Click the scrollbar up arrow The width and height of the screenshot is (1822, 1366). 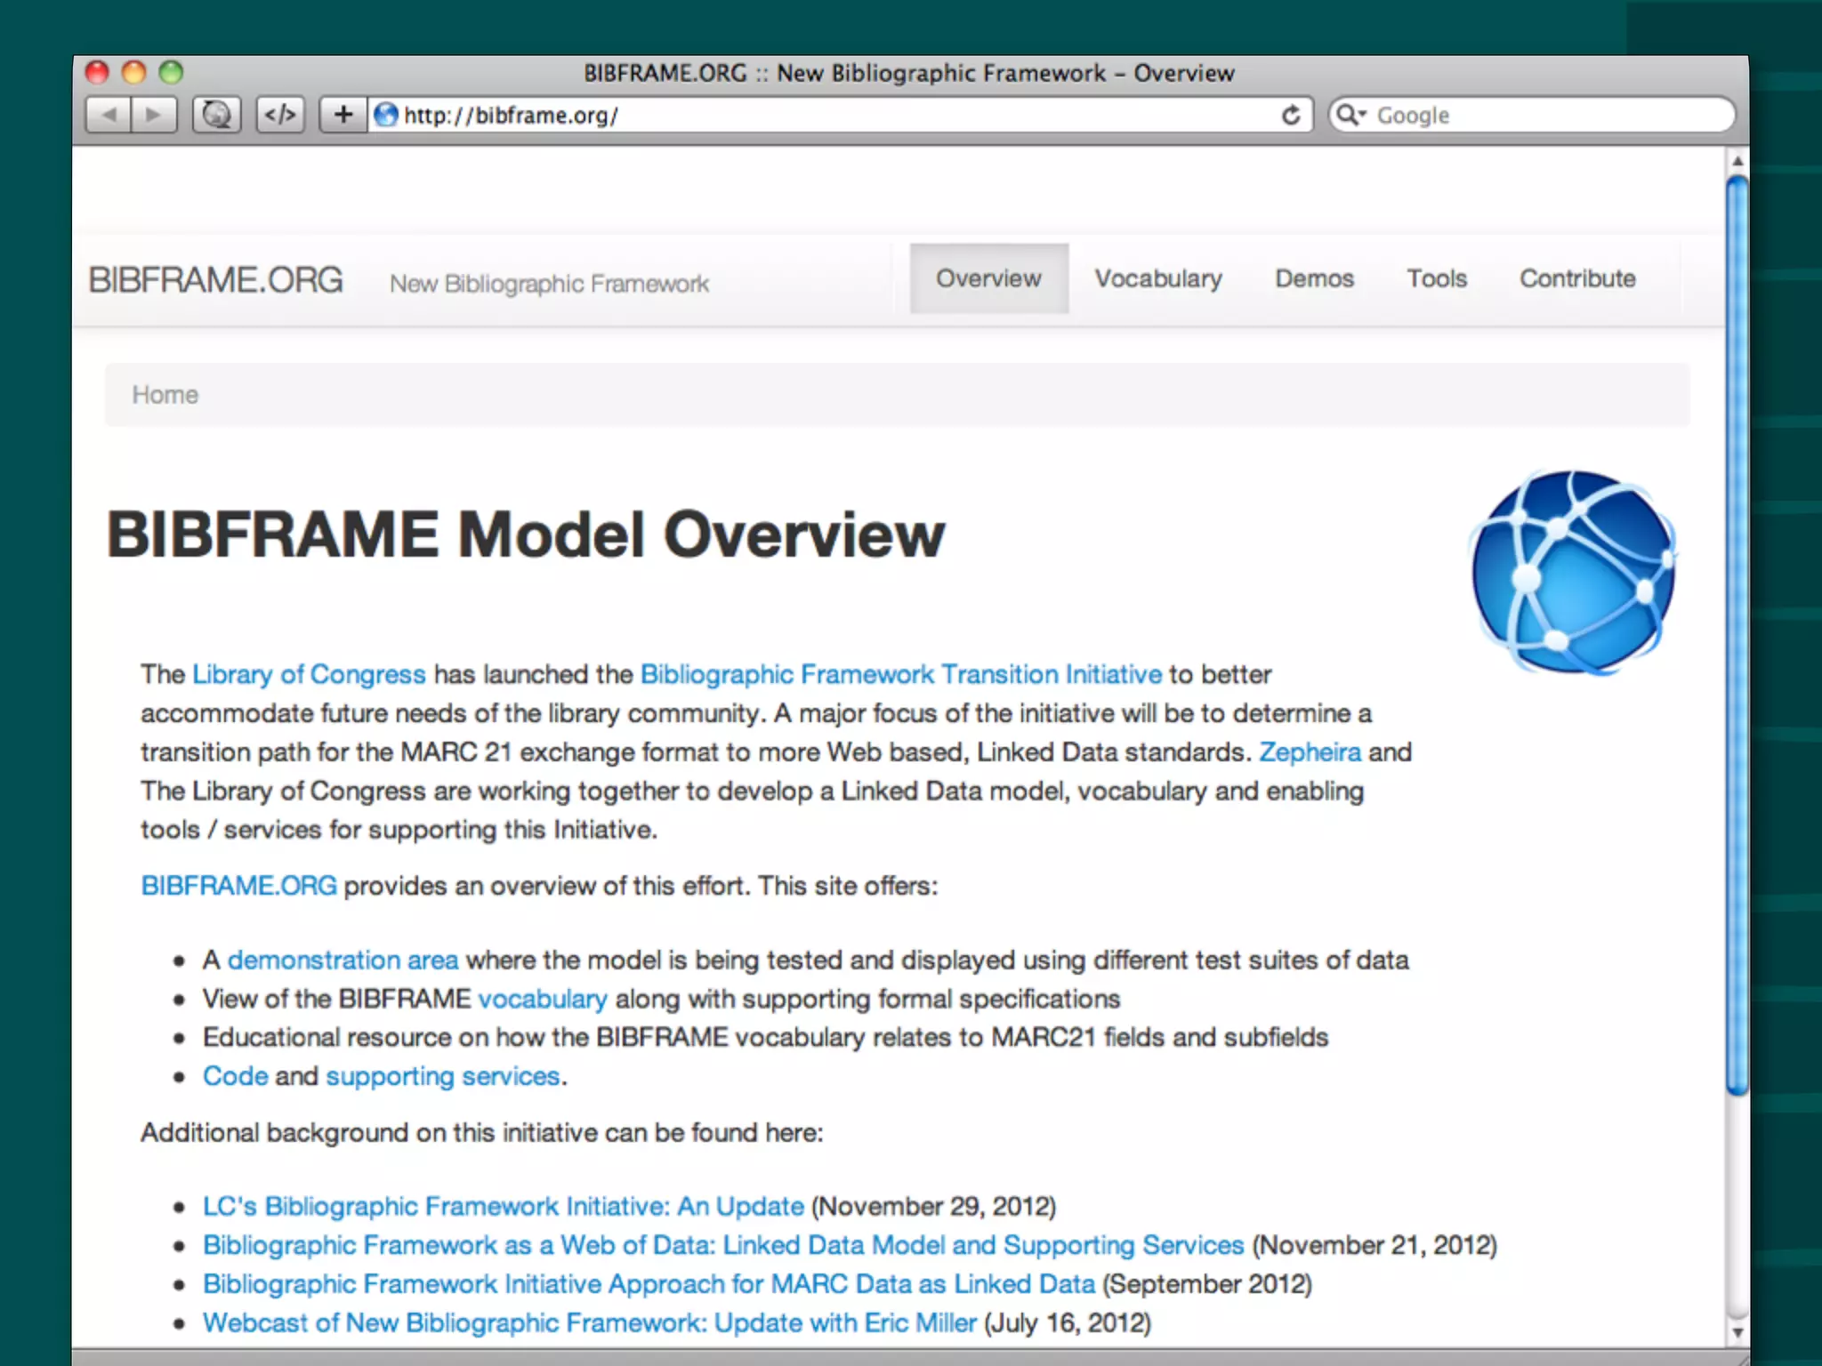[x=1737, y=162]
